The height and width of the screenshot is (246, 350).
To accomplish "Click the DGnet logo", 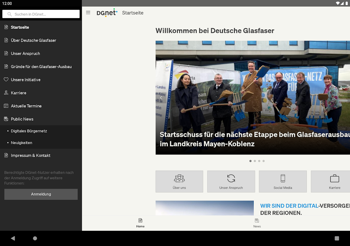I will tap(107, 13).
